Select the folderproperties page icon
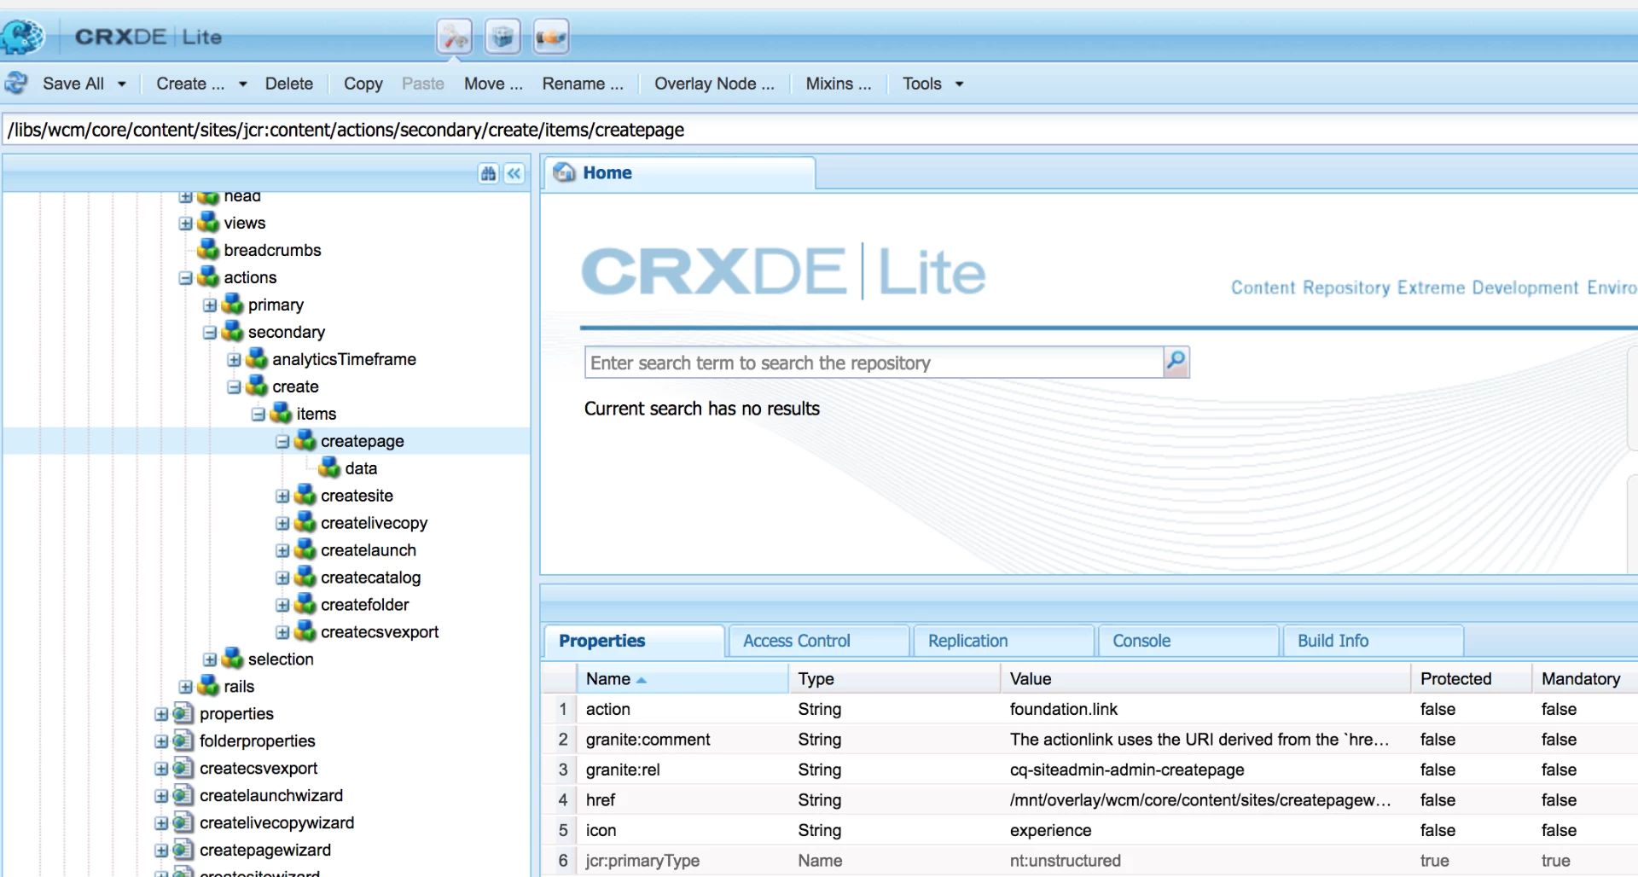The height and width of the screenshot is (877, 1638). (x=183, y=741)
